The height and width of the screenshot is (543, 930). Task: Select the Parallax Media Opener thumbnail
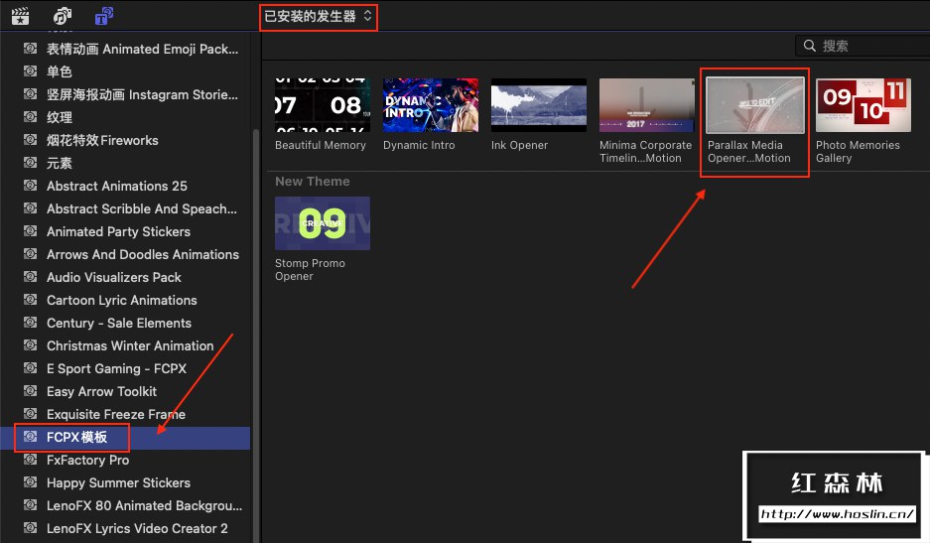[755, 105]
